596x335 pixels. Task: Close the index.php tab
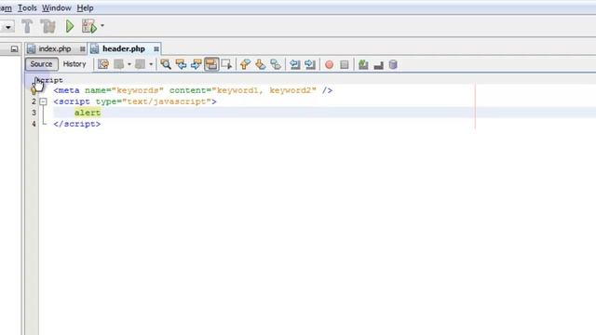(x=83, y=49)
